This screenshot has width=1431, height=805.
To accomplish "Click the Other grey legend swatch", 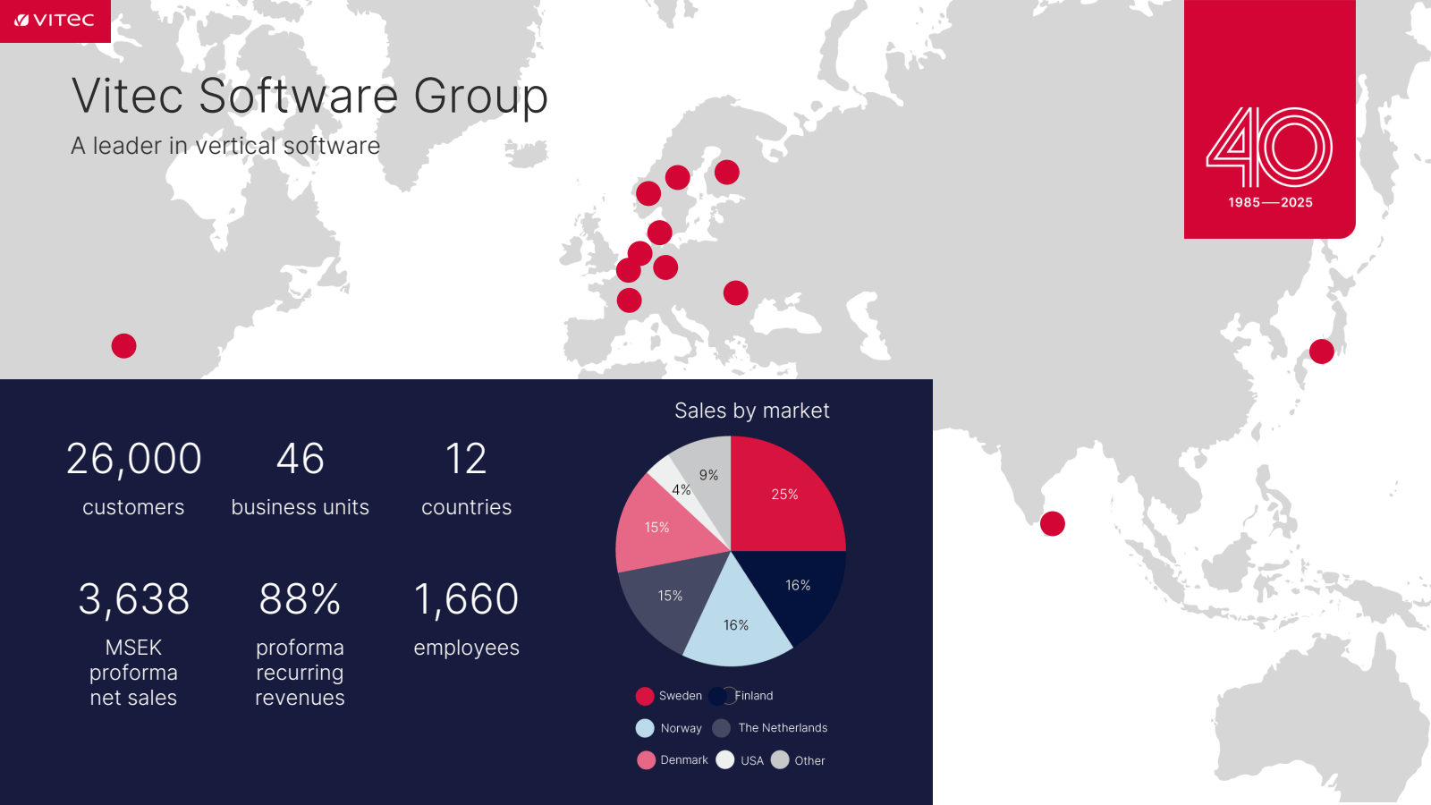I will [x=780, y=759].
